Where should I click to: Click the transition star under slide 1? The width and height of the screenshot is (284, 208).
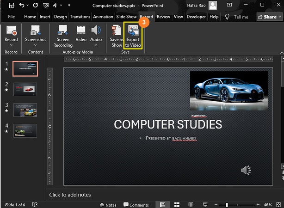pos(6,69)
